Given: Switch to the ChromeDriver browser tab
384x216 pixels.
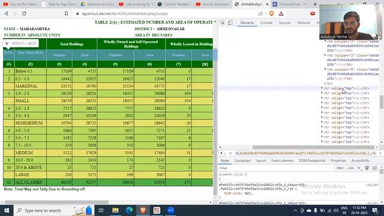Looking at the screenshot, I should pyautogui.click(x=290, y=4).
